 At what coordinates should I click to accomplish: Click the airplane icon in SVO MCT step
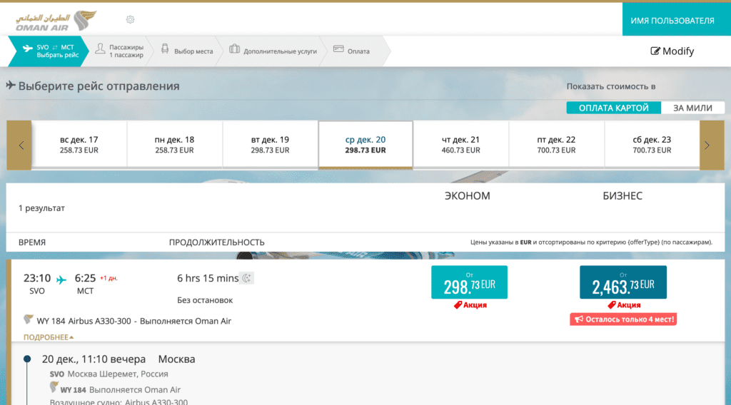point(28,48)
